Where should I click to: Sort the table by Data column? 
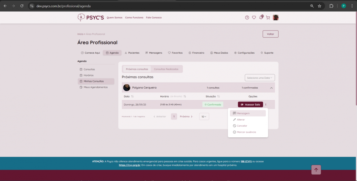132,96
